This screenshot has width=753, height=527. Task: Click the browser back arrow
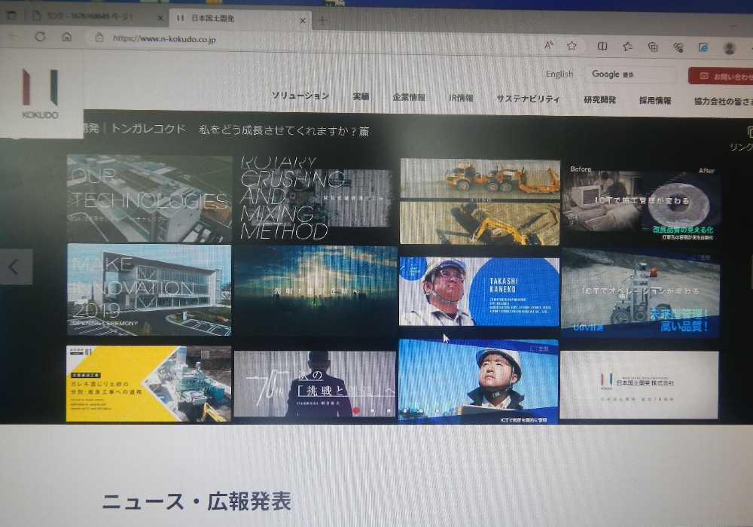[14, 36]
